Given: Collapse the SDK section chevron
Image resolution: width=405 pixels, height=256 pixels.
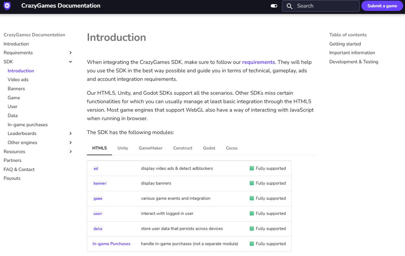Looking at the screenshot, I should click(x=71, y=62).
